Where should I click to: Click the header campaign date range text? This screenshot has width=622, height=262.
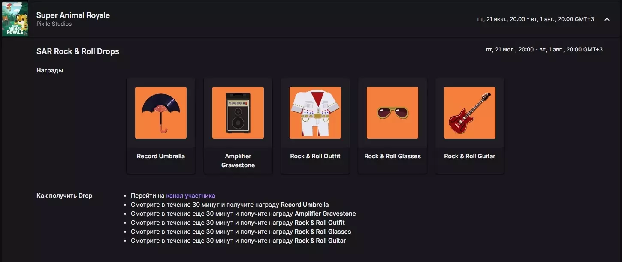point(536,19)
